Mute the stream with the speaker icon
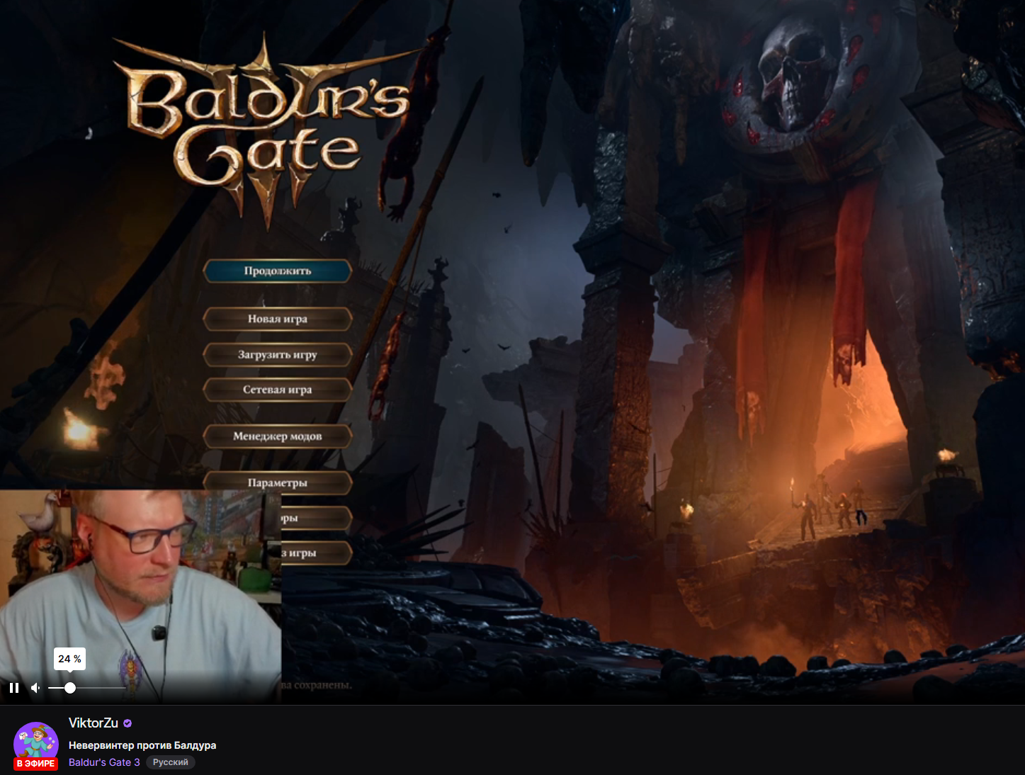Screen dimensions: 1025x775 click(35, 688)
